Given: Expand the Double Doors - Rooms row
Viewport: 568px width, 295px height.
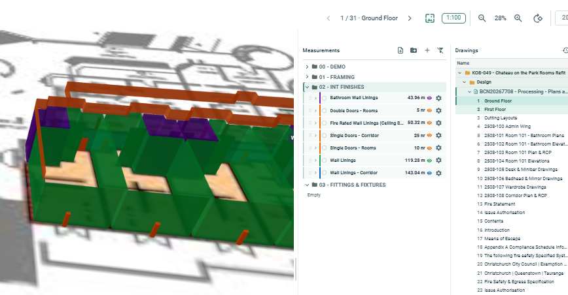Looking at the screenshot, I should coord(315,110).
